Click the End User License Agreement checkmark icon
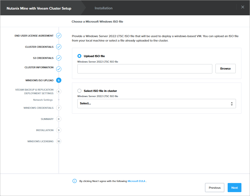 (59, 36)
